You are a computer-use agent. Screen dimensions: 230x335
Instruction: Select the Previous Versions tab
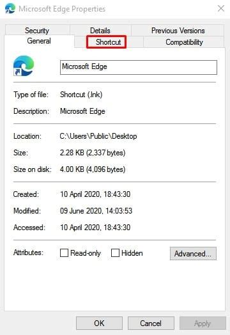point(178,30)
